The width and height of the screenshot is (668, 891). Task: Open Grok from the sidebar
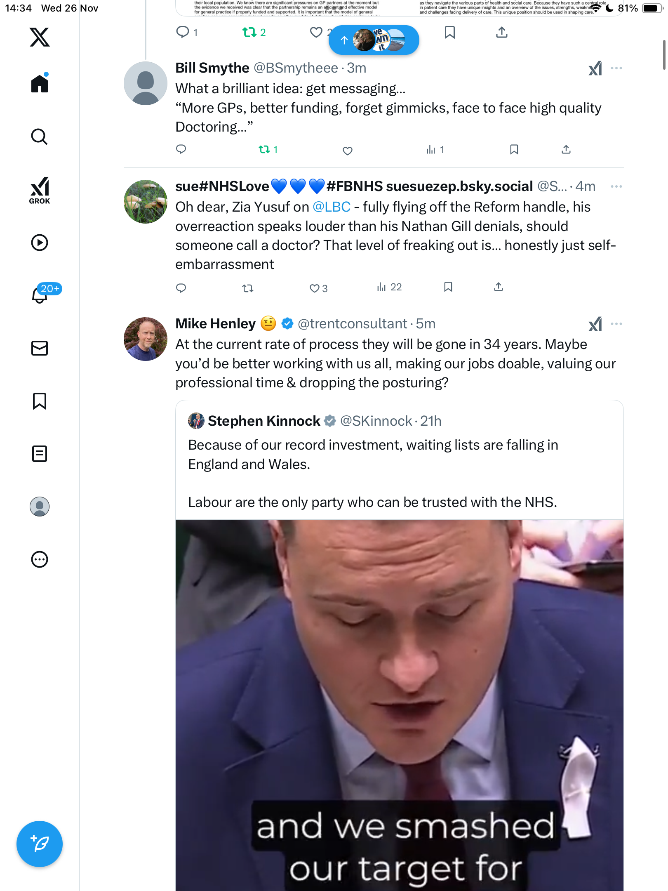tap(40, 190)
